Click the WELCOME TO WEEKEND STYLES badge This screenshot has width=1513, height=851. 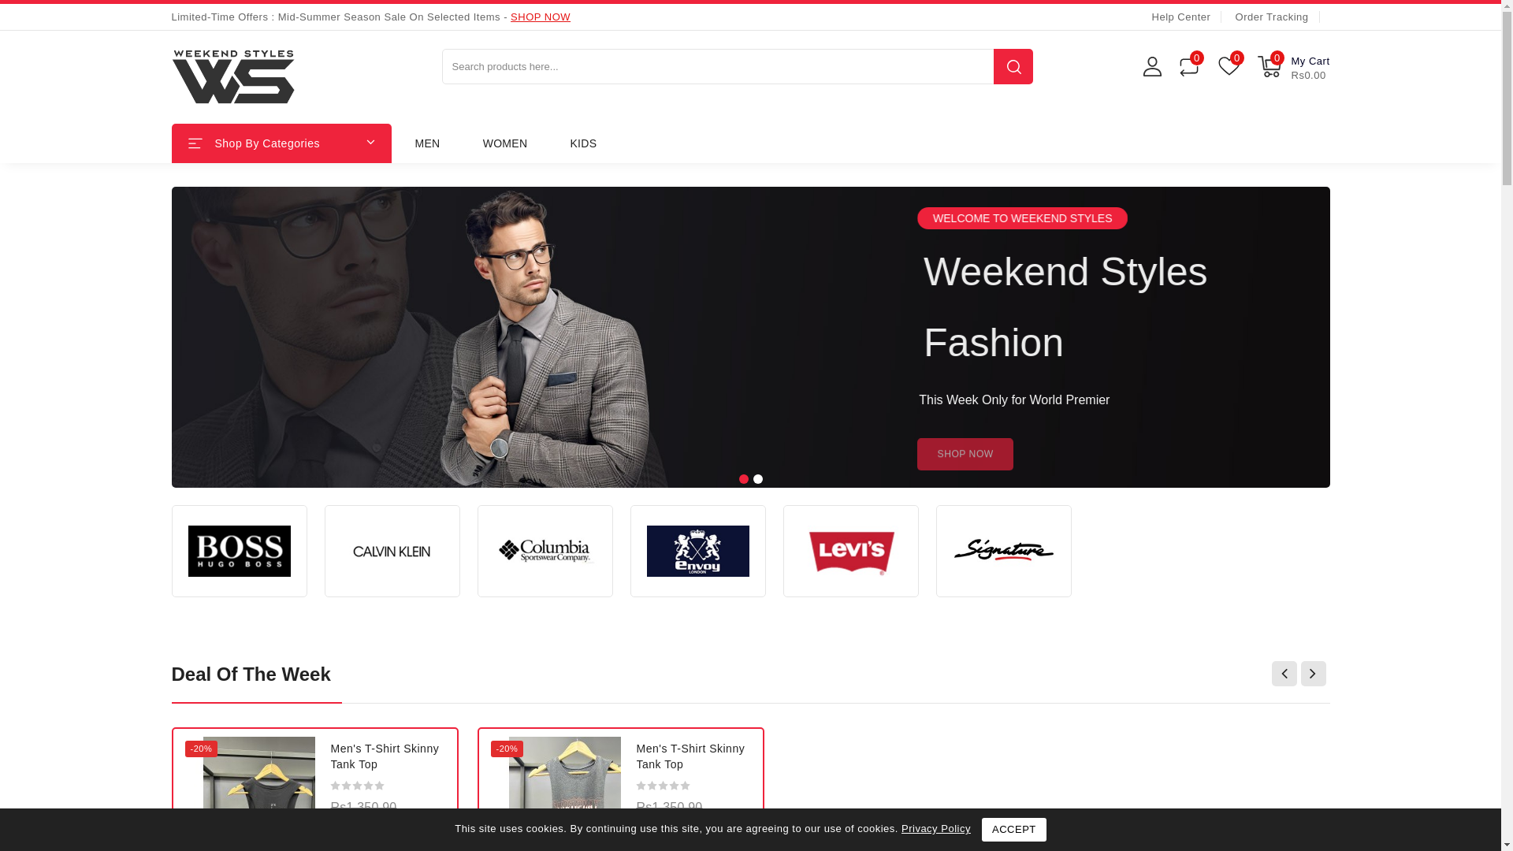tap(1022, 218)
